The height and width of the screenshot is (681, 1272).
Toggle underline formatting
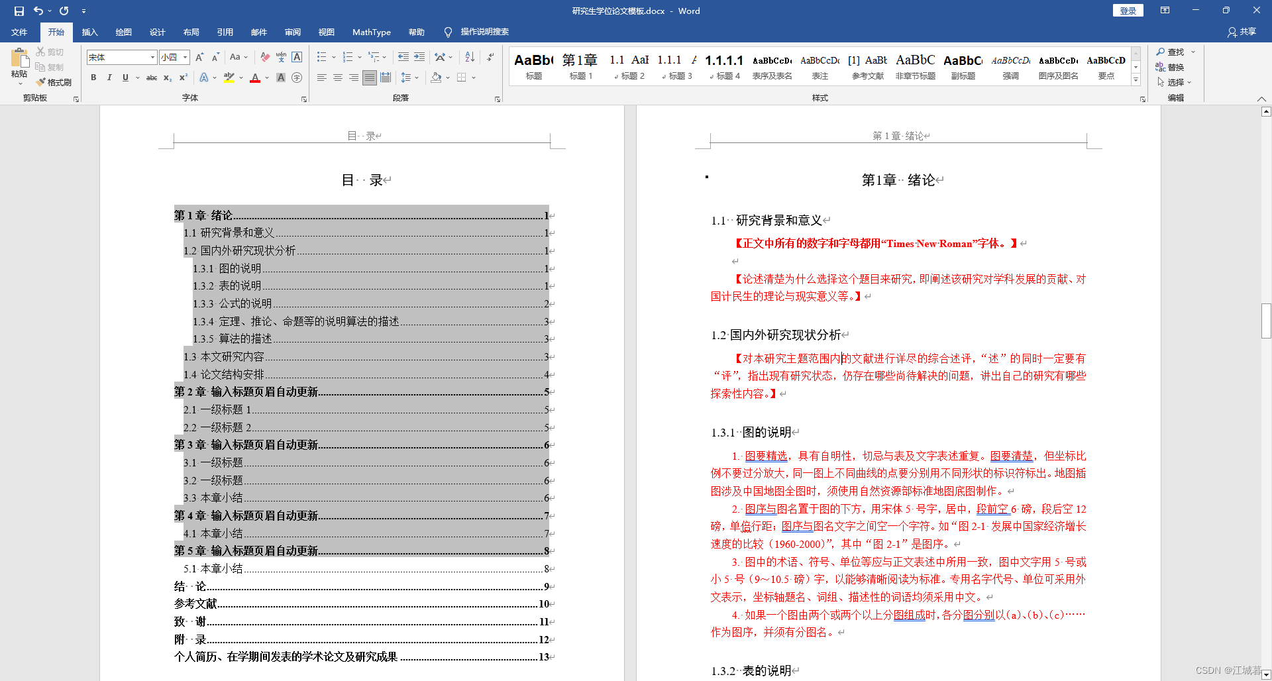pos(125,78)
